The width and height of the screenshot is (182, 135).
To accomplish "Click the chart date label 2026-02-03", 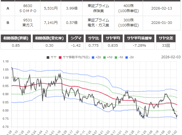I will pyautogui.click(x=170, y=57).
